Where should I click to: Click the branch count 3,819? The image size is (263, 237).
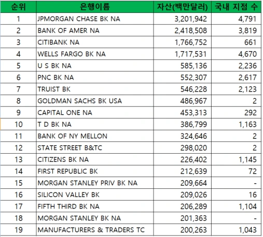[x=247, y=31]
